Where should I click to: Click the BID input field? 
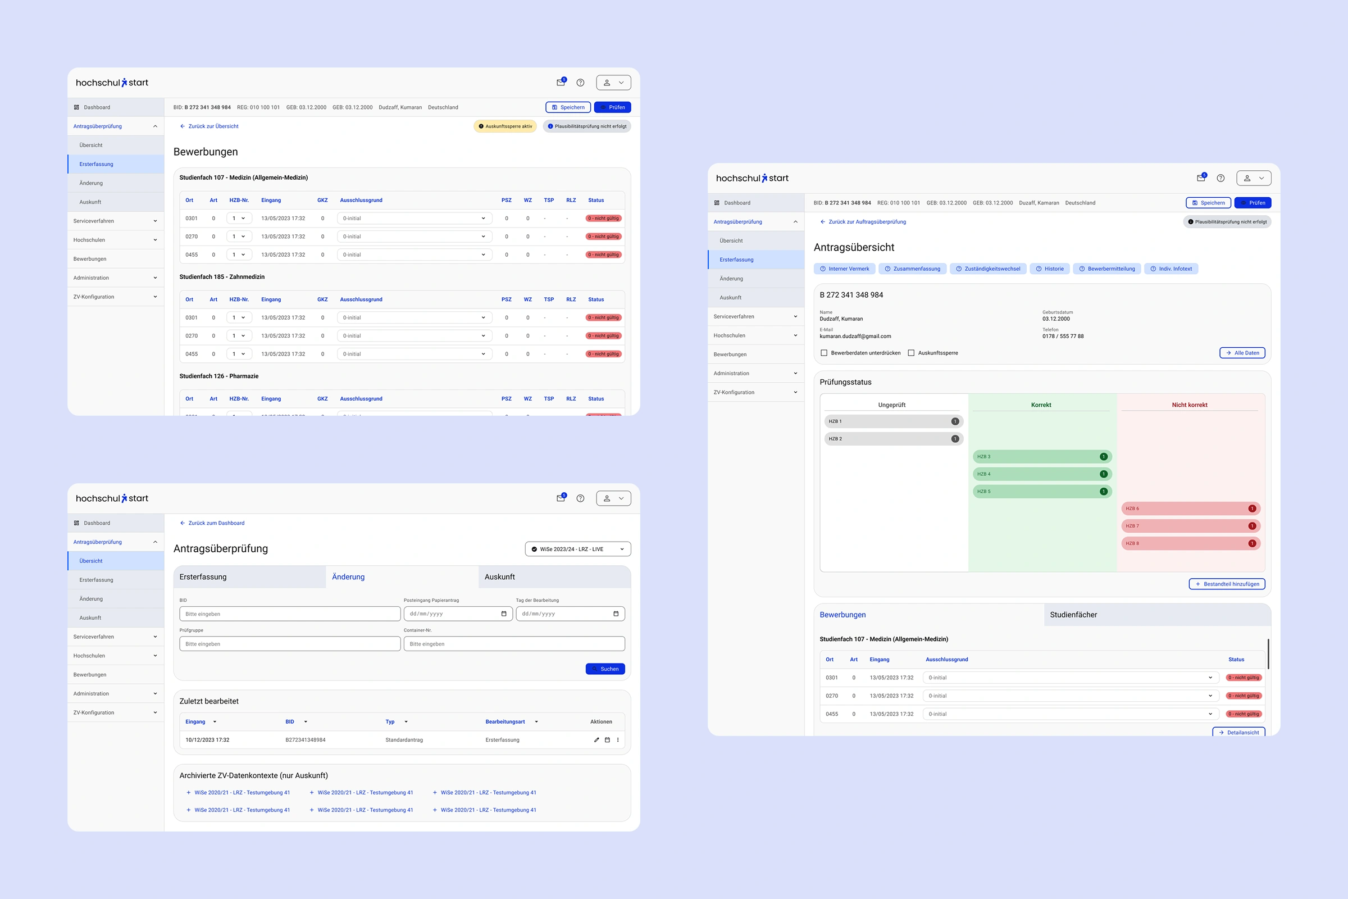point(290,614)
